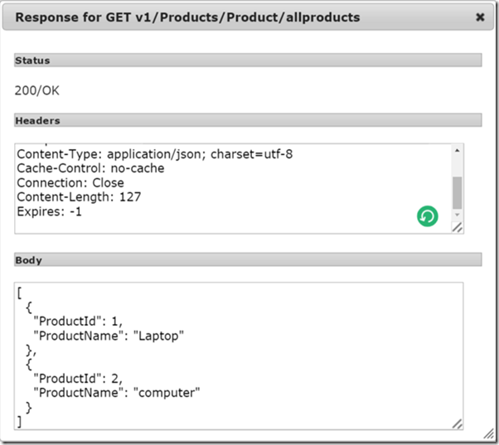This screenshot has width=499, height=445.
Task: Place cursor on Cache-Control: no-cache line
Action: (x=90, y=168)
